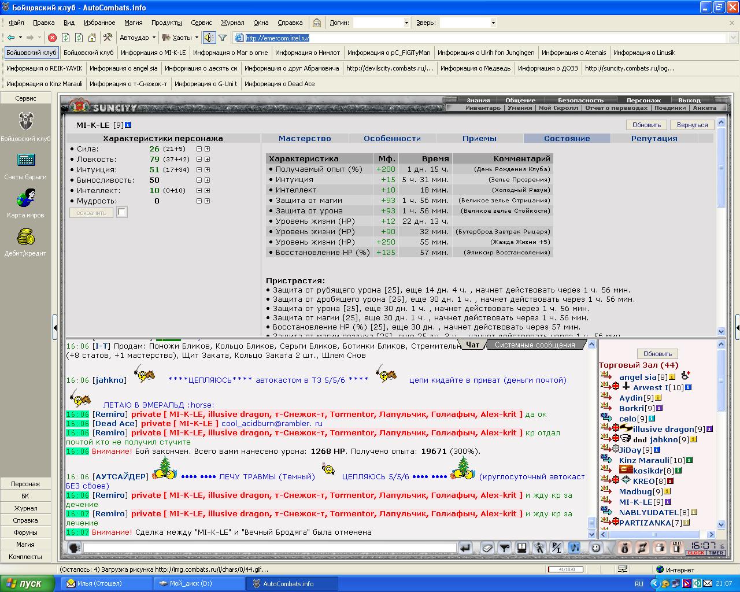Open Инвентарь link in top navigation

(483, 108)
